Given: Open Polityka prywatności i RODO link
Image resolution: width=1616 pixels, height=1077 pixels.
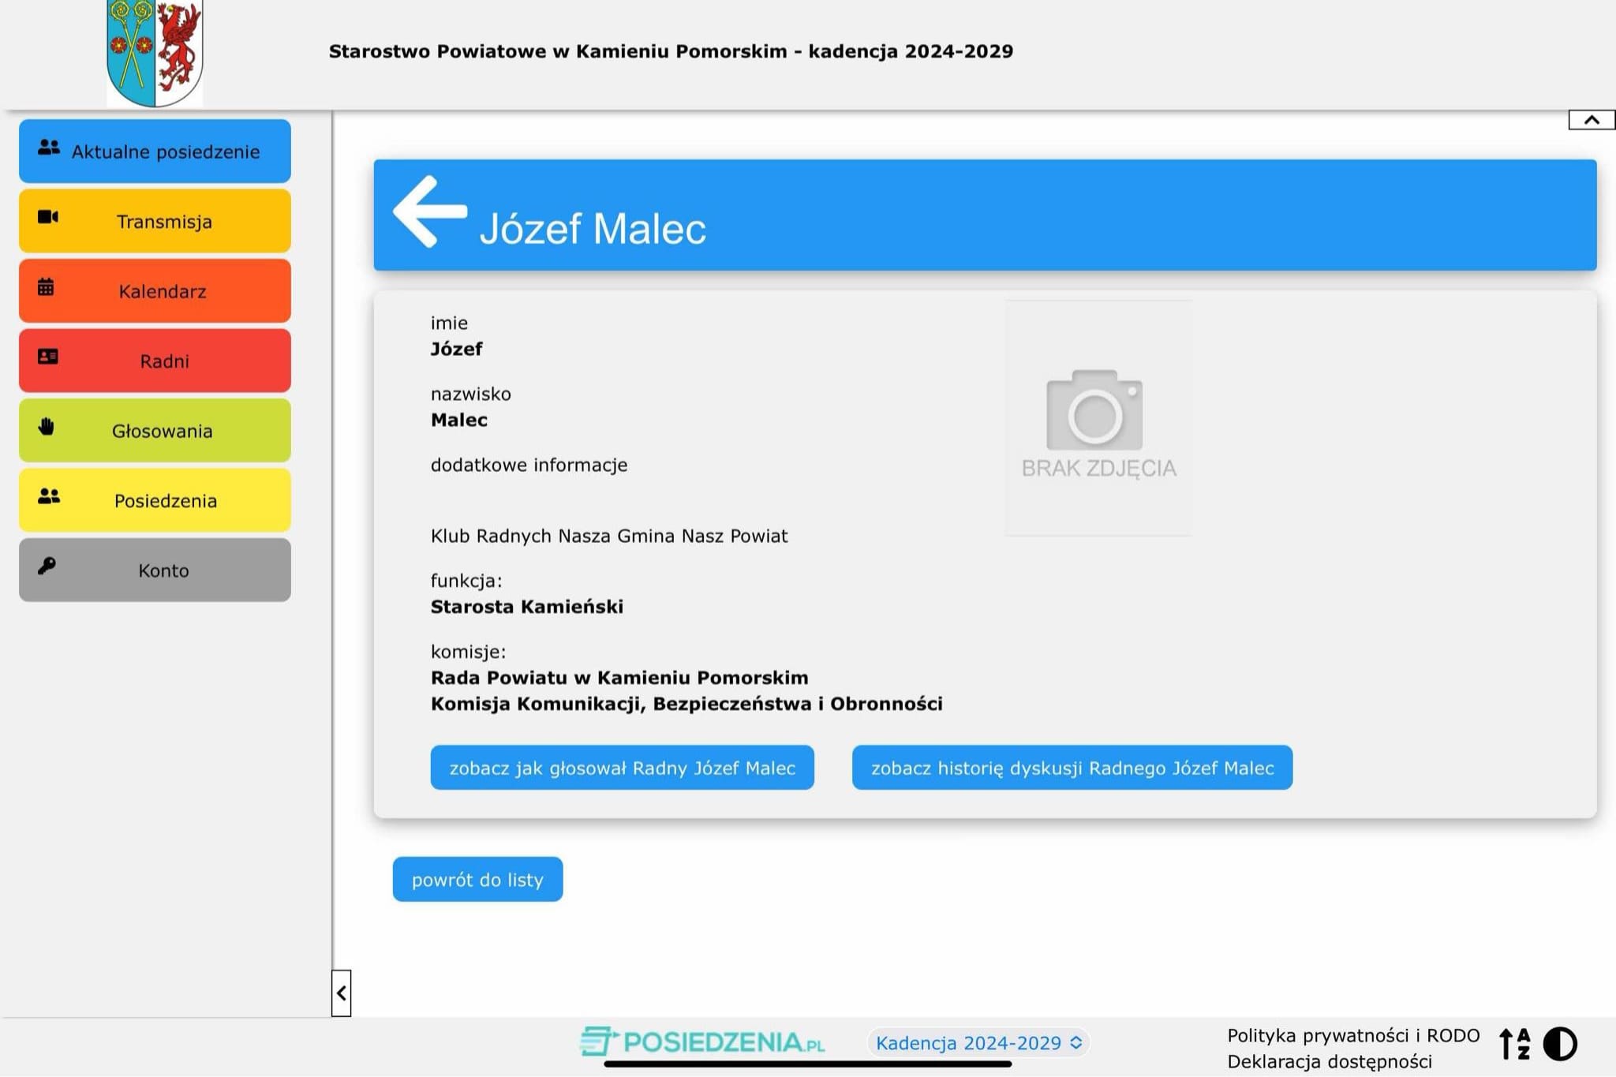Looking at the screenshot, I should [x=1352, y=1035].
